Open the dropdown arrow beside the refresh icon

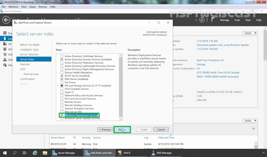point(196,20)
